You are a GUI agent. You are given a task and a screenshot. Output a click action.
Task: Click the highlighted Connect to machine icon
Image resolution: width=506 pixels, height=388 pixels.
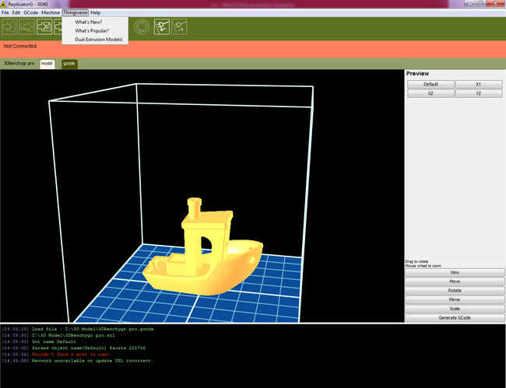(x=162, y=27)
